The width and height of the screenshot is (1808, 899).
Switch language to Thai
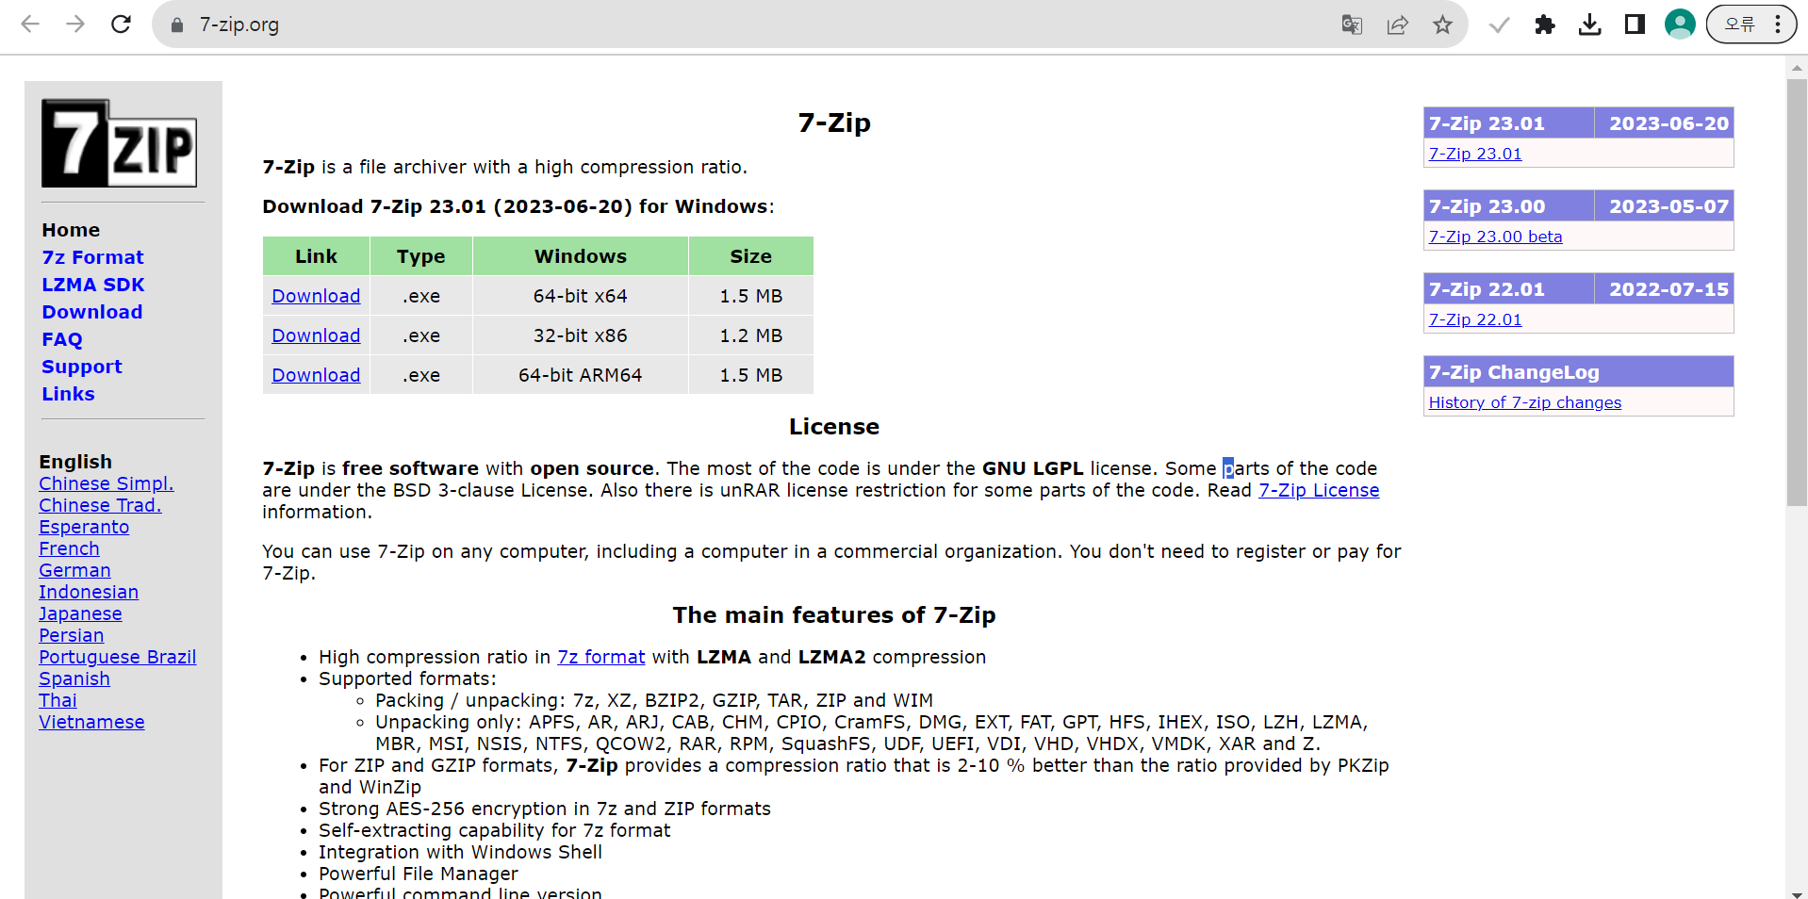[x=58, y=700]
